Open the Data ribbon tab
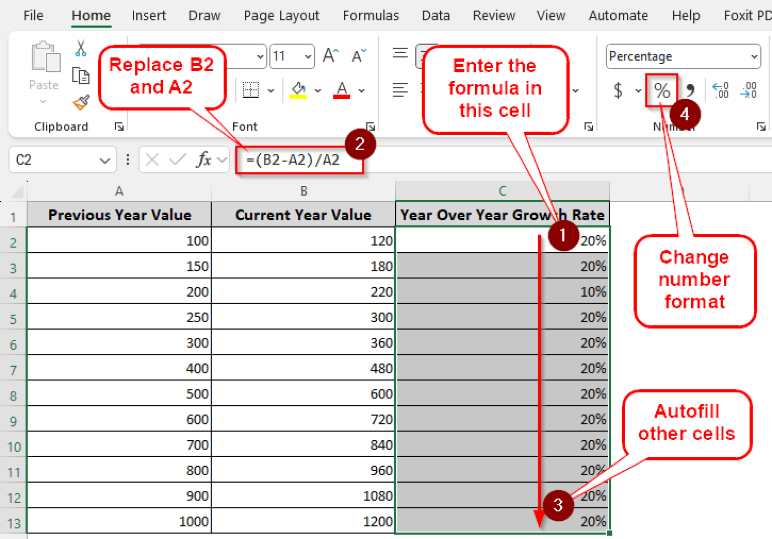 435,16
